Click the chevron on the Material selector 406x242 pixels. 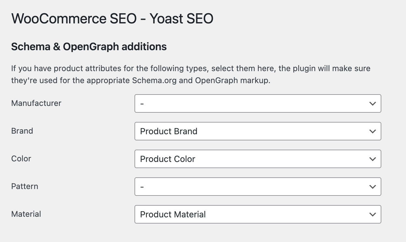tap(372, 214)
